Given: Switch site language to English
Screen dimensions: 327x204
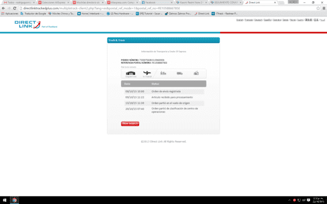Looking at the screenshot, I should [x=240, y=20].
